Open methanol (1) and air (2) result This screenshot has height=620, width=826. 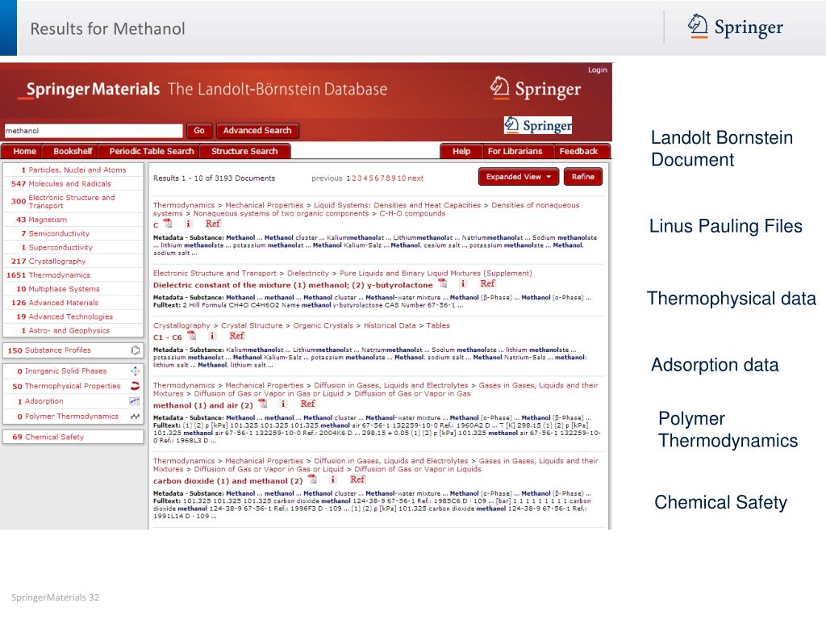pyautogui.click(x=203, y=405)
